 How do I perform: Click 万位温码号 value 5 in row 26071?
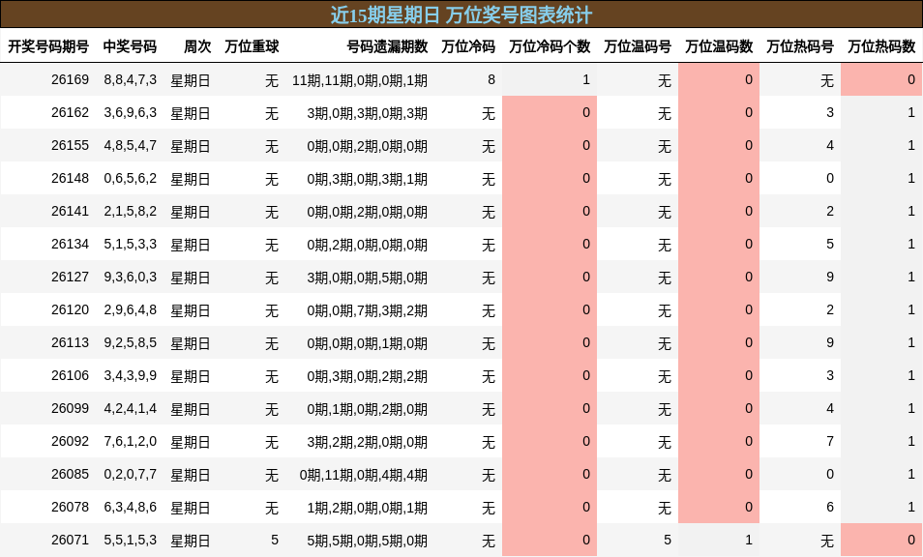tap(668, 541)
